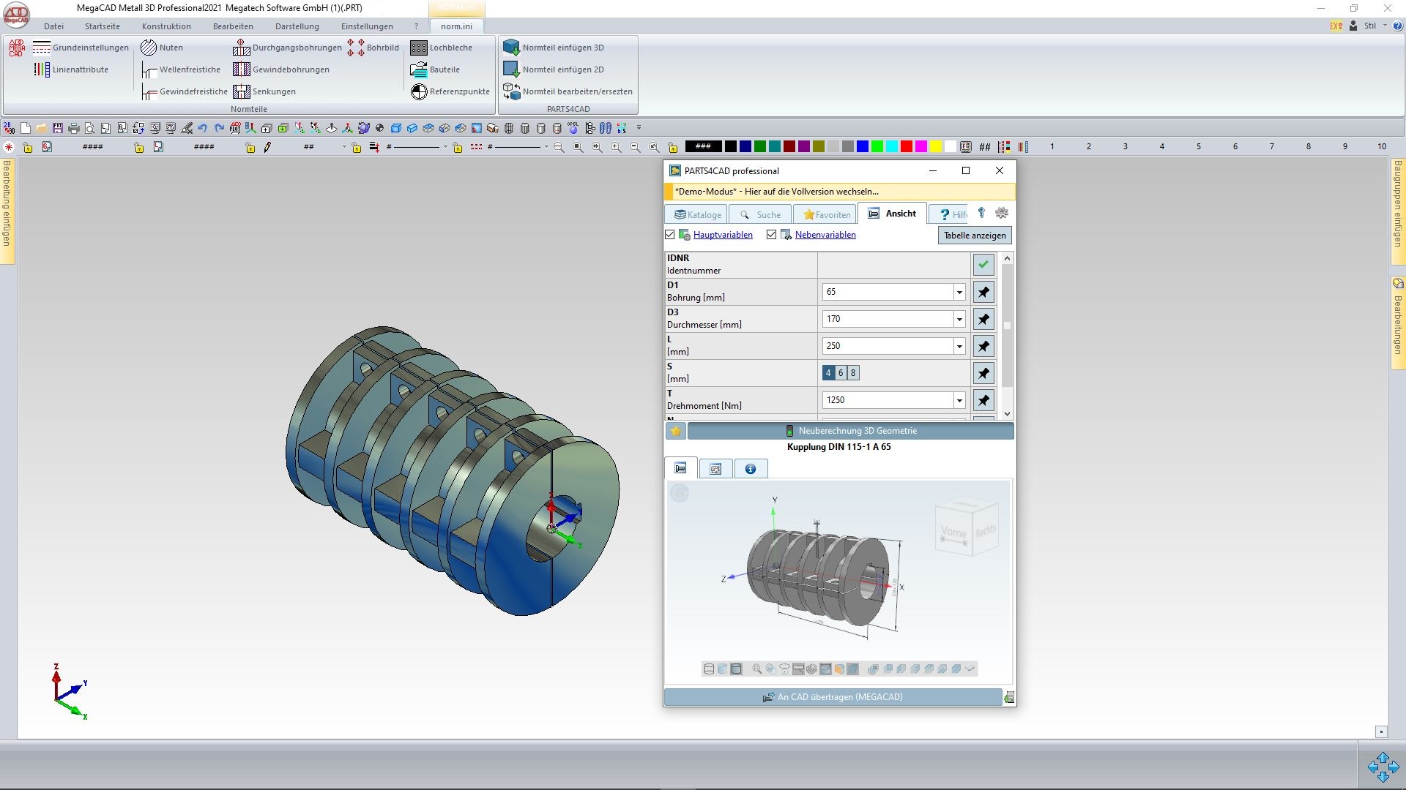The height and width of the screenshot is (790, 1406).
Task: Uncheck the Nebenvariablen checkbox
Action: [x=772, y=235]
